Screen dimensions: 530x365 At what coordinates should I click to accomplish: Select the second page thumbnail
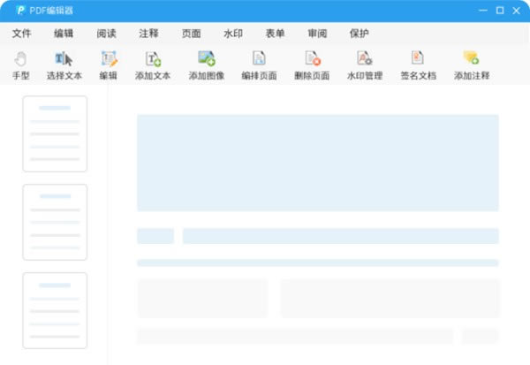point(55,222)
